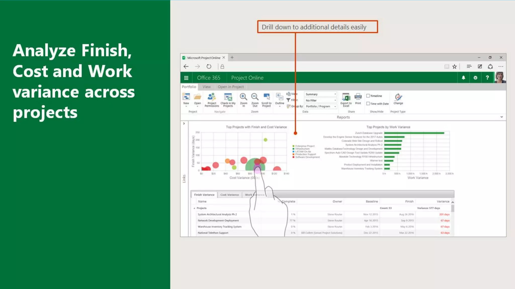Click Export to Excel icon

(346, 97)
